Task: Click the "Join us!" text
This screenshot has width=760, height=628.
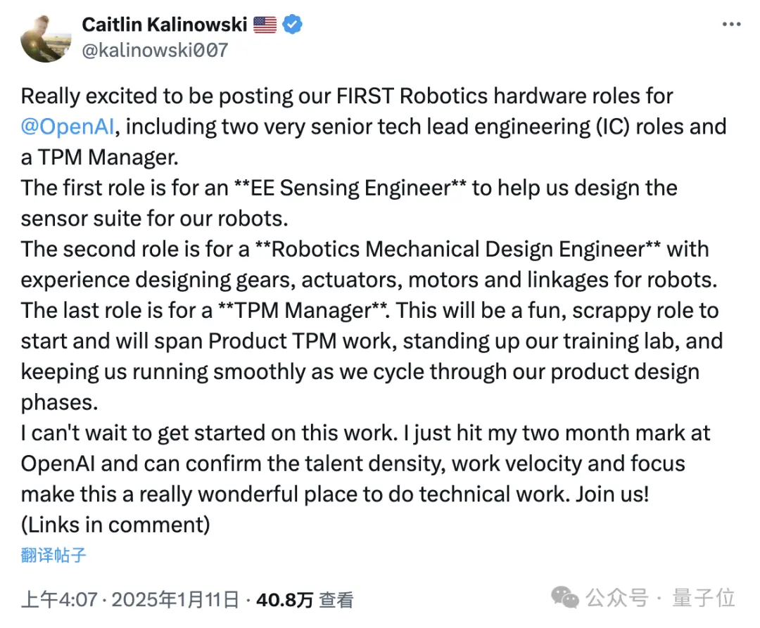Action: click(612, 494)
